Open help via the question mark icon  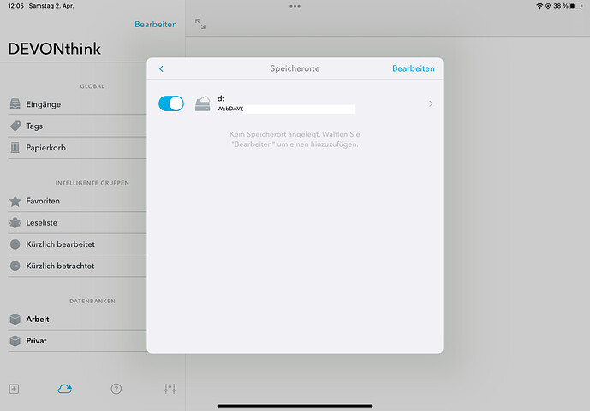coord(116,389)
